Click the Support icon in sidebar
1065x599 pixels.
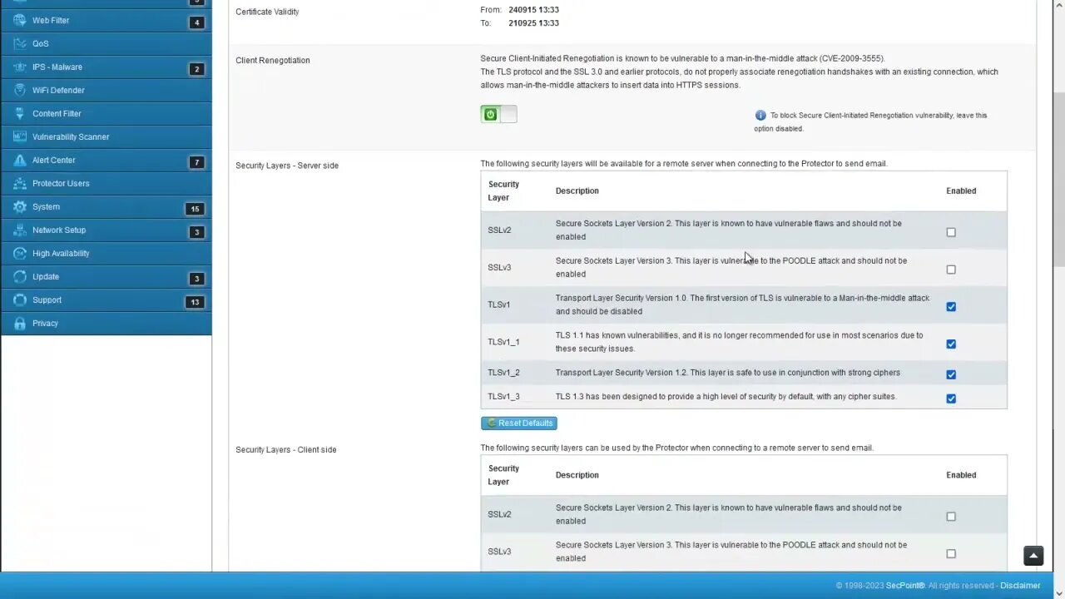19,299
